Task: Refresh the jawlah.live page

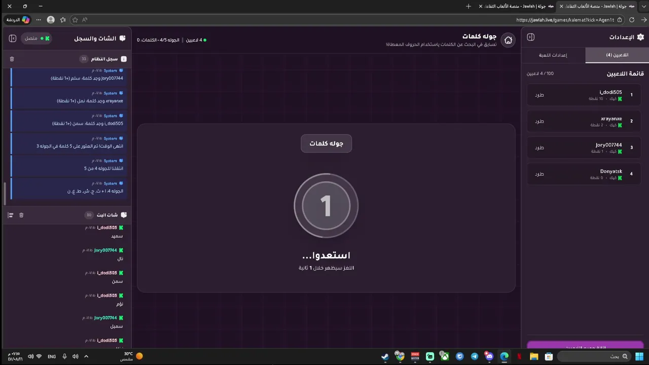Action: coord(632,20)
